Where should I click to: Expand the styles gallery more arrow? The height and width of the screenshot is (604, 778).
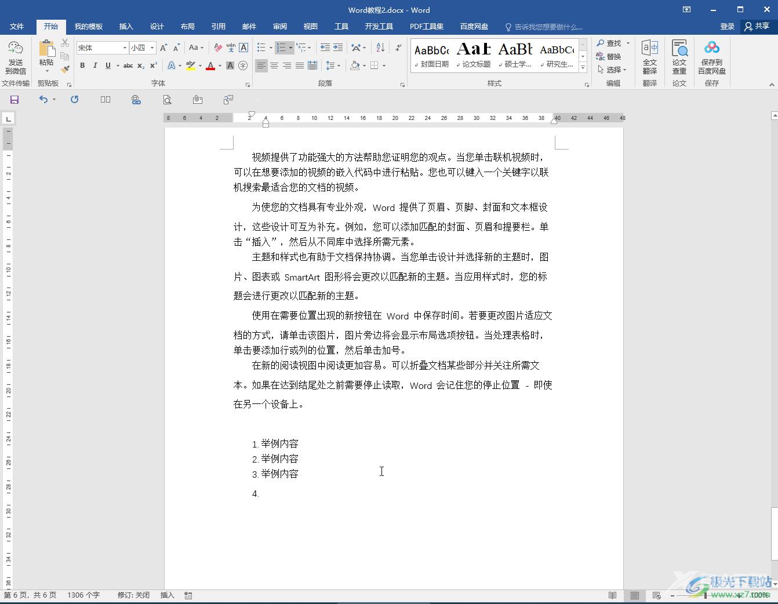[583, 68]
